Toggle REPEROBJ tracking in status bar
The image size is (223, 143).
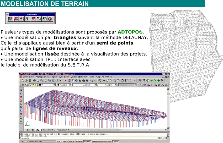click(x=96, y=141)
